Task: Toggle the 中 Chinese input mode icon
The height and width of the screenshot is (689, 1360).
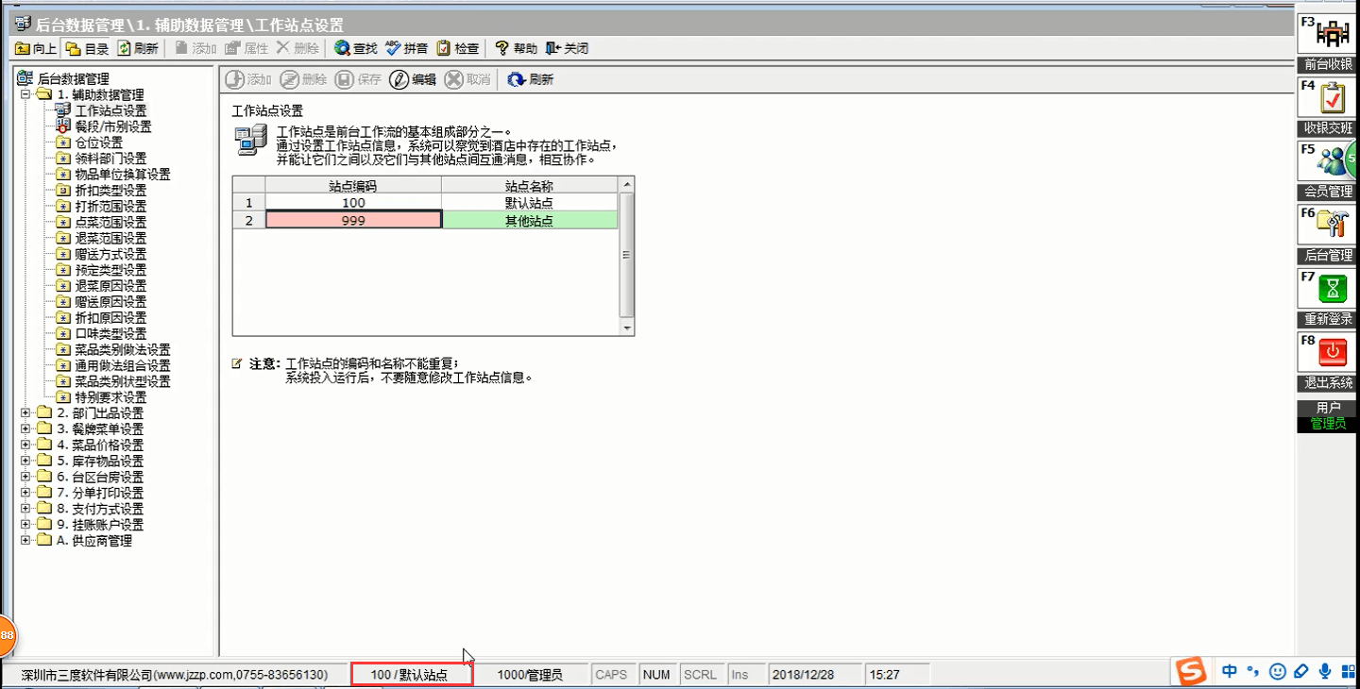Action: click(1230, 672)
